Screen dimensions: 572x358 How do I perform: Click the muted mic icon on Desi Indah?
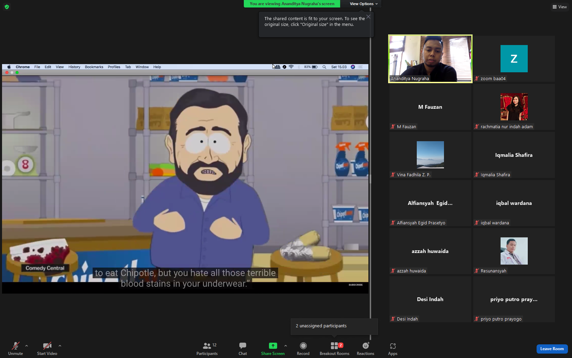(393, 319)
